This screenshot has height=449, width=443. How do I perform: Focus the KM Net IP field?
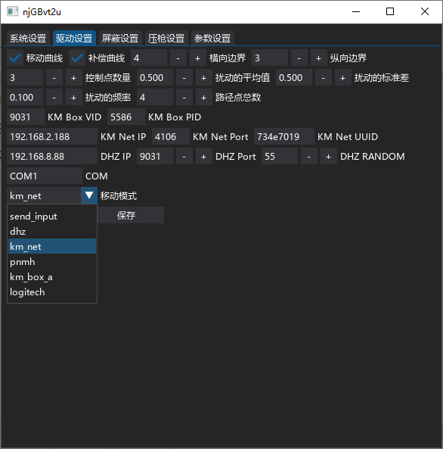52,136
